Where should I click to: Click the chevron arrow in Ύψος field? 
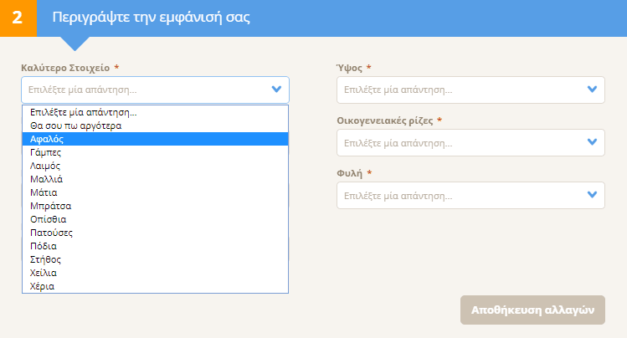[x=592, y=89]
